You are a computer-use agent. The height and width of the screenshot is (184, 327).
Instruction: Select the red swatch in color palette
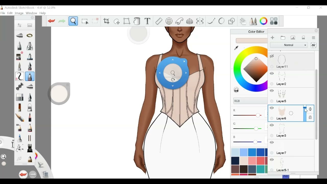(x=261, y=161)
